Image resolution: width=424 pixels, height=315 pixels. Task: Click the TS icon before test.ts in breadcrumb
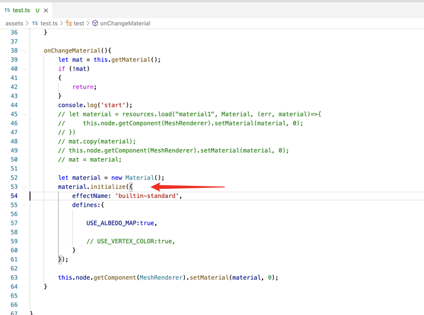(x=35, y=23)
